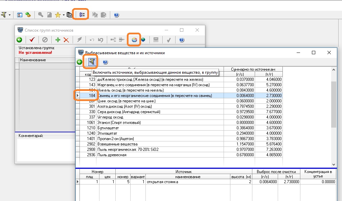Click the crossed-circle cancel icon in group toolbar
The width and height of the screenshot is (342, 201).
coord(45,40)
